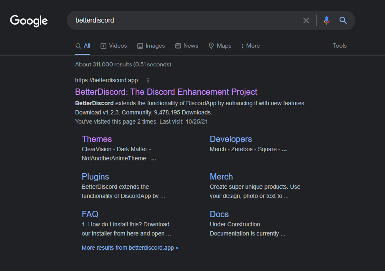Click inside the betterdiscord search field
The image size is (385, 271).
184,20
